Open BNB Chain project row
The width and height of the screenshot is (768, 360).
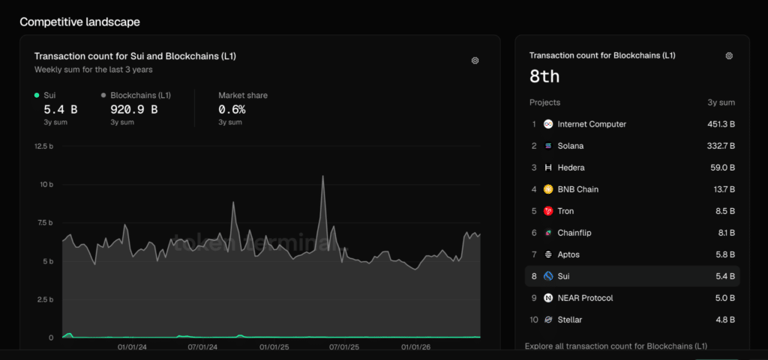point(632,189)
